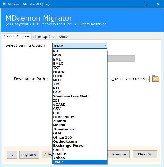Choose PST from the saving list
Image resolution: width=164 pixels, height=167 pixels.
click(x=80, y=51)
